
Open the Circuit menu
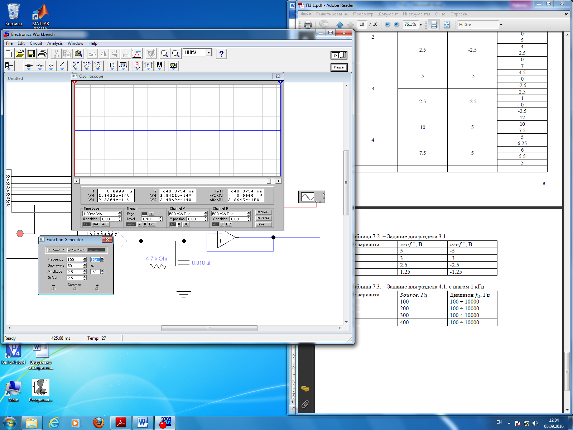[36, 43]
